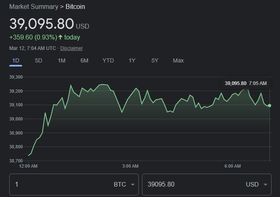Image resolution: width=280 pixels, height=197 pixels.
Task: Click the Bitcoin breadcrumb title
Action: [75, 6]
